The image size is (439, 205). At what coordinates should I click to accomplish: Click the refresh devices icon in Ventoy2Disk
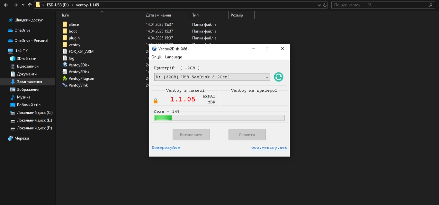pyautogui.click(x=279, y=77)
